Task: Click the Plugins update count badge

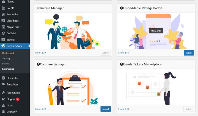Action: tap(18, 99)
